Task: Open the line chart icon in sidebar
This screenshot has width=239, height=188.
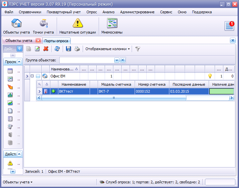Action: click(x=10, y=79)
